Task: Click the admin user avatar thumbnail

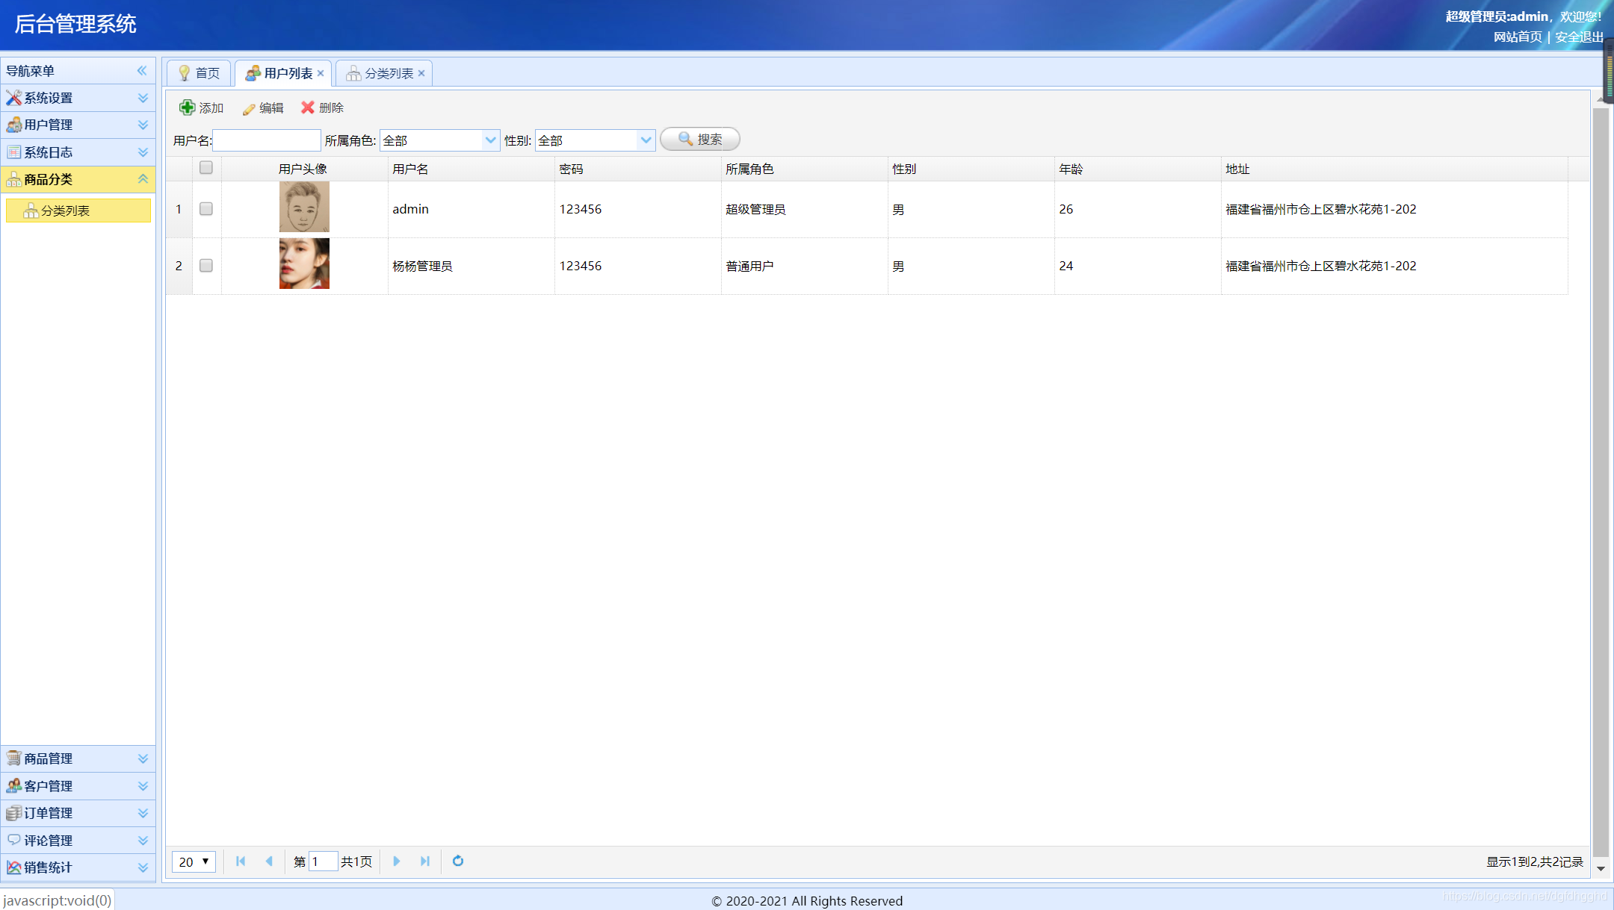Action: pos(304,207)
